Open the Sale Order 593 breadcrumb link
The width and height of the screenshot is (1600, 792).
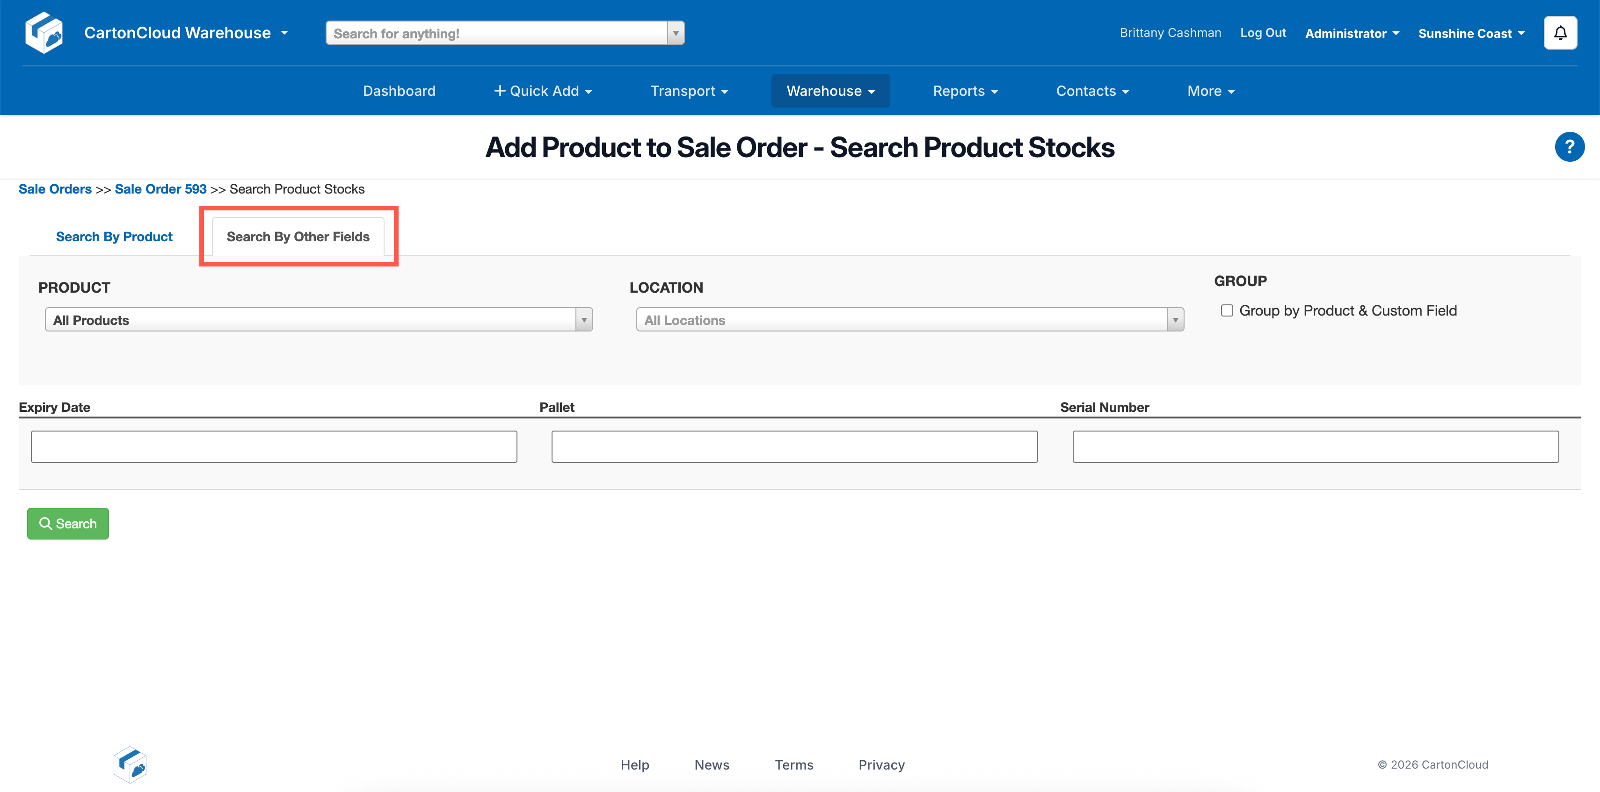point(160,189)
